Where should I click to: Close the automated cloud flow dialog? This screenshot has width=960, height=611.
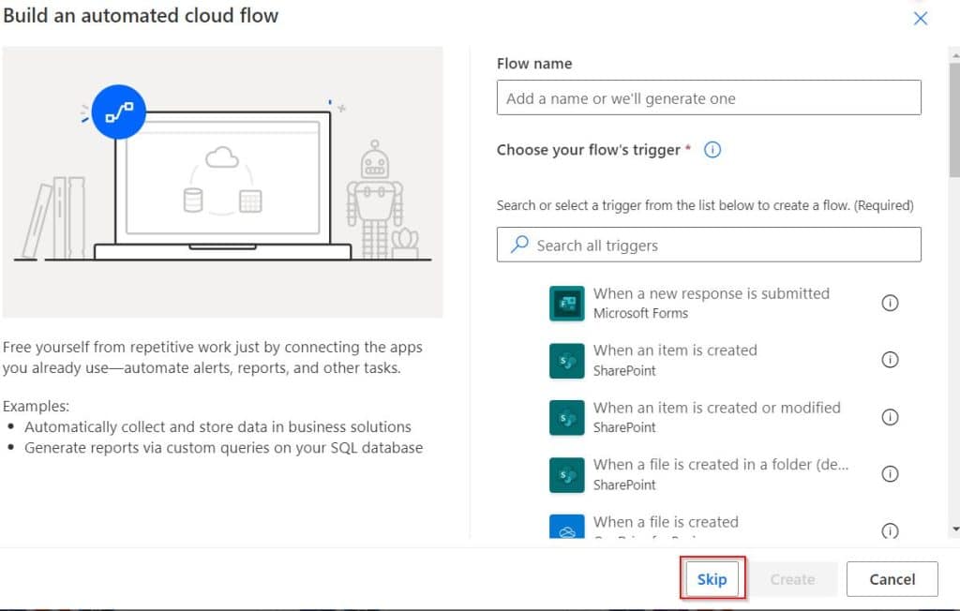[x=921, y=19]
